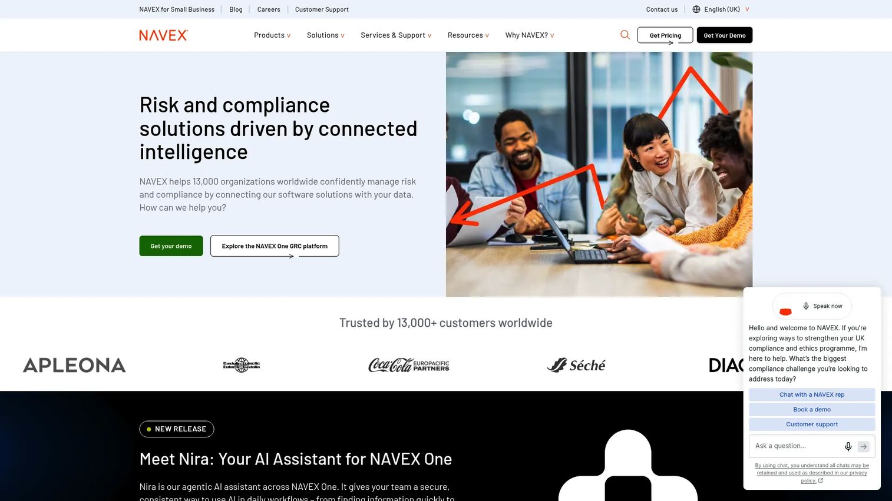Choose Book a demo in chat
The width and height of the screenshot is (892, 501).
pyautogui.click(x=812, y=409)
